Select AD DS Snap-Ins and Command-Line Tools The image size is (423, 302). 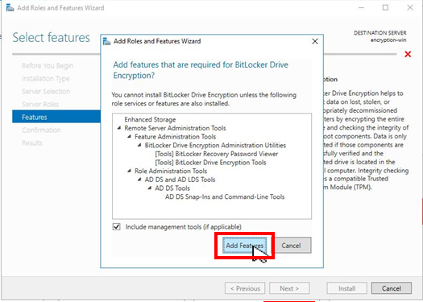(225, 197)
